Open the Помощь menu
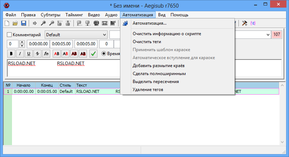Image resolution: width=289 pixels, height=157 pixels. [x=179, y=15]
